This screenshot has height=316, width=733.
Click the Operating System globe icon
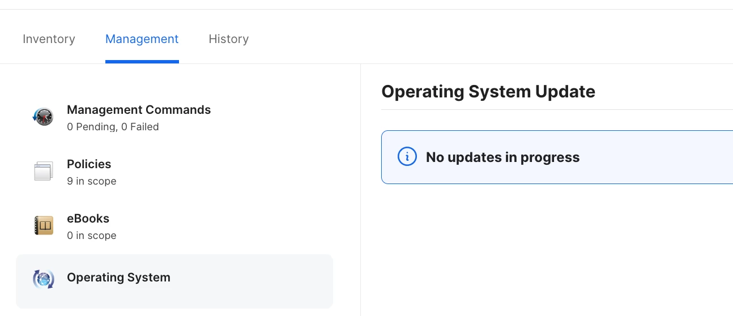click(44, 279)
